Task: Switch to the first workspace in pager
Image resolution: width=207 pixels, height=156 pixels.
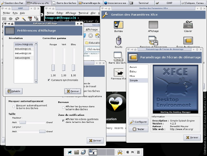Action: coord(93,152)
